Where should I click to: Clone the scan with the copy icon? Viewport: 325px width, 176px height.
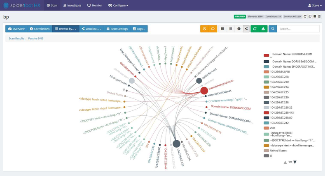310,16
